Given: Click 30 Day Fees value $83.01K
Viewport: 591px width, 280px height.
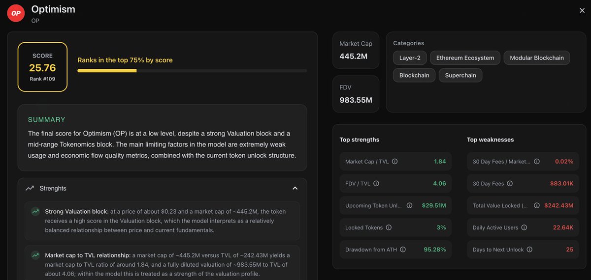Looking at the screenshot, I should point(562,184).
